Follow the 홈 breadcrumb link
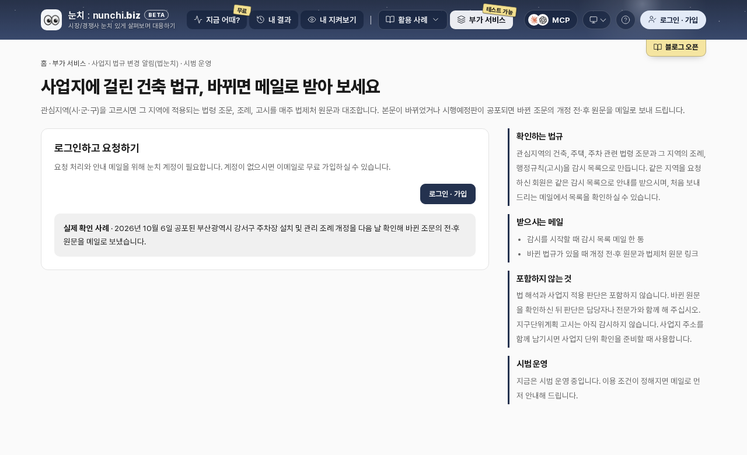Viewport: 747px width, 455px height. pos(44,63)
